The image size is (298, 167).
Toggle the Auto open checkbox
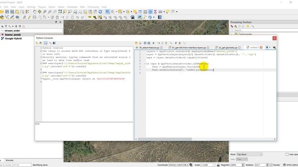point(287,154)
